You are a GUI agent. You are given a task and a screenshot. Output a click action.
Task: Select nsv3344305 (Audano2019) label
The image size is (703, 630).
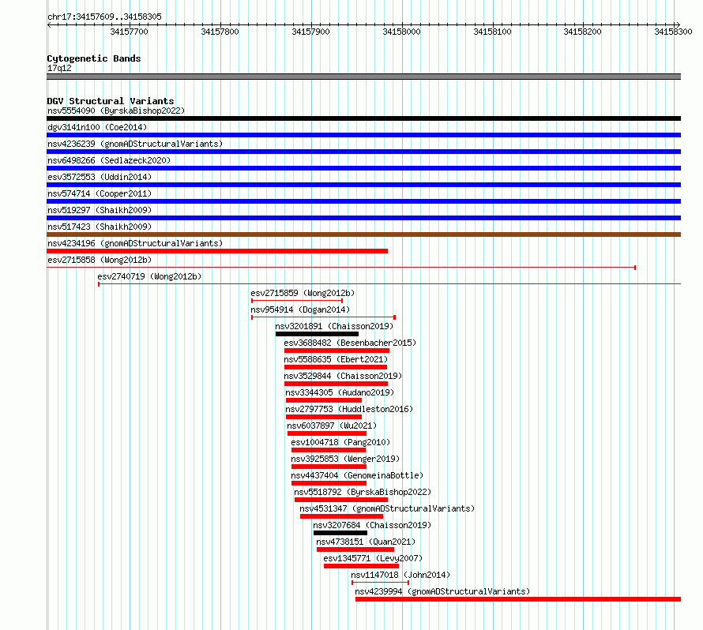click(x=340, y=392)
